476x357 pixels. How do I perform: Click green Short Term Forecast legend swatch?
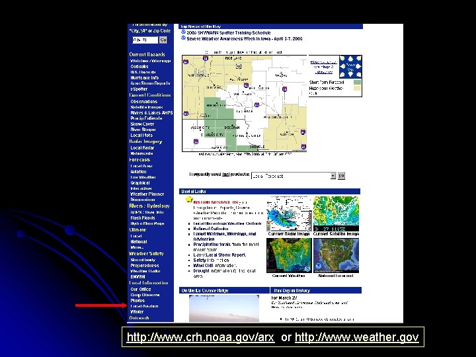(x=357, y=82)
